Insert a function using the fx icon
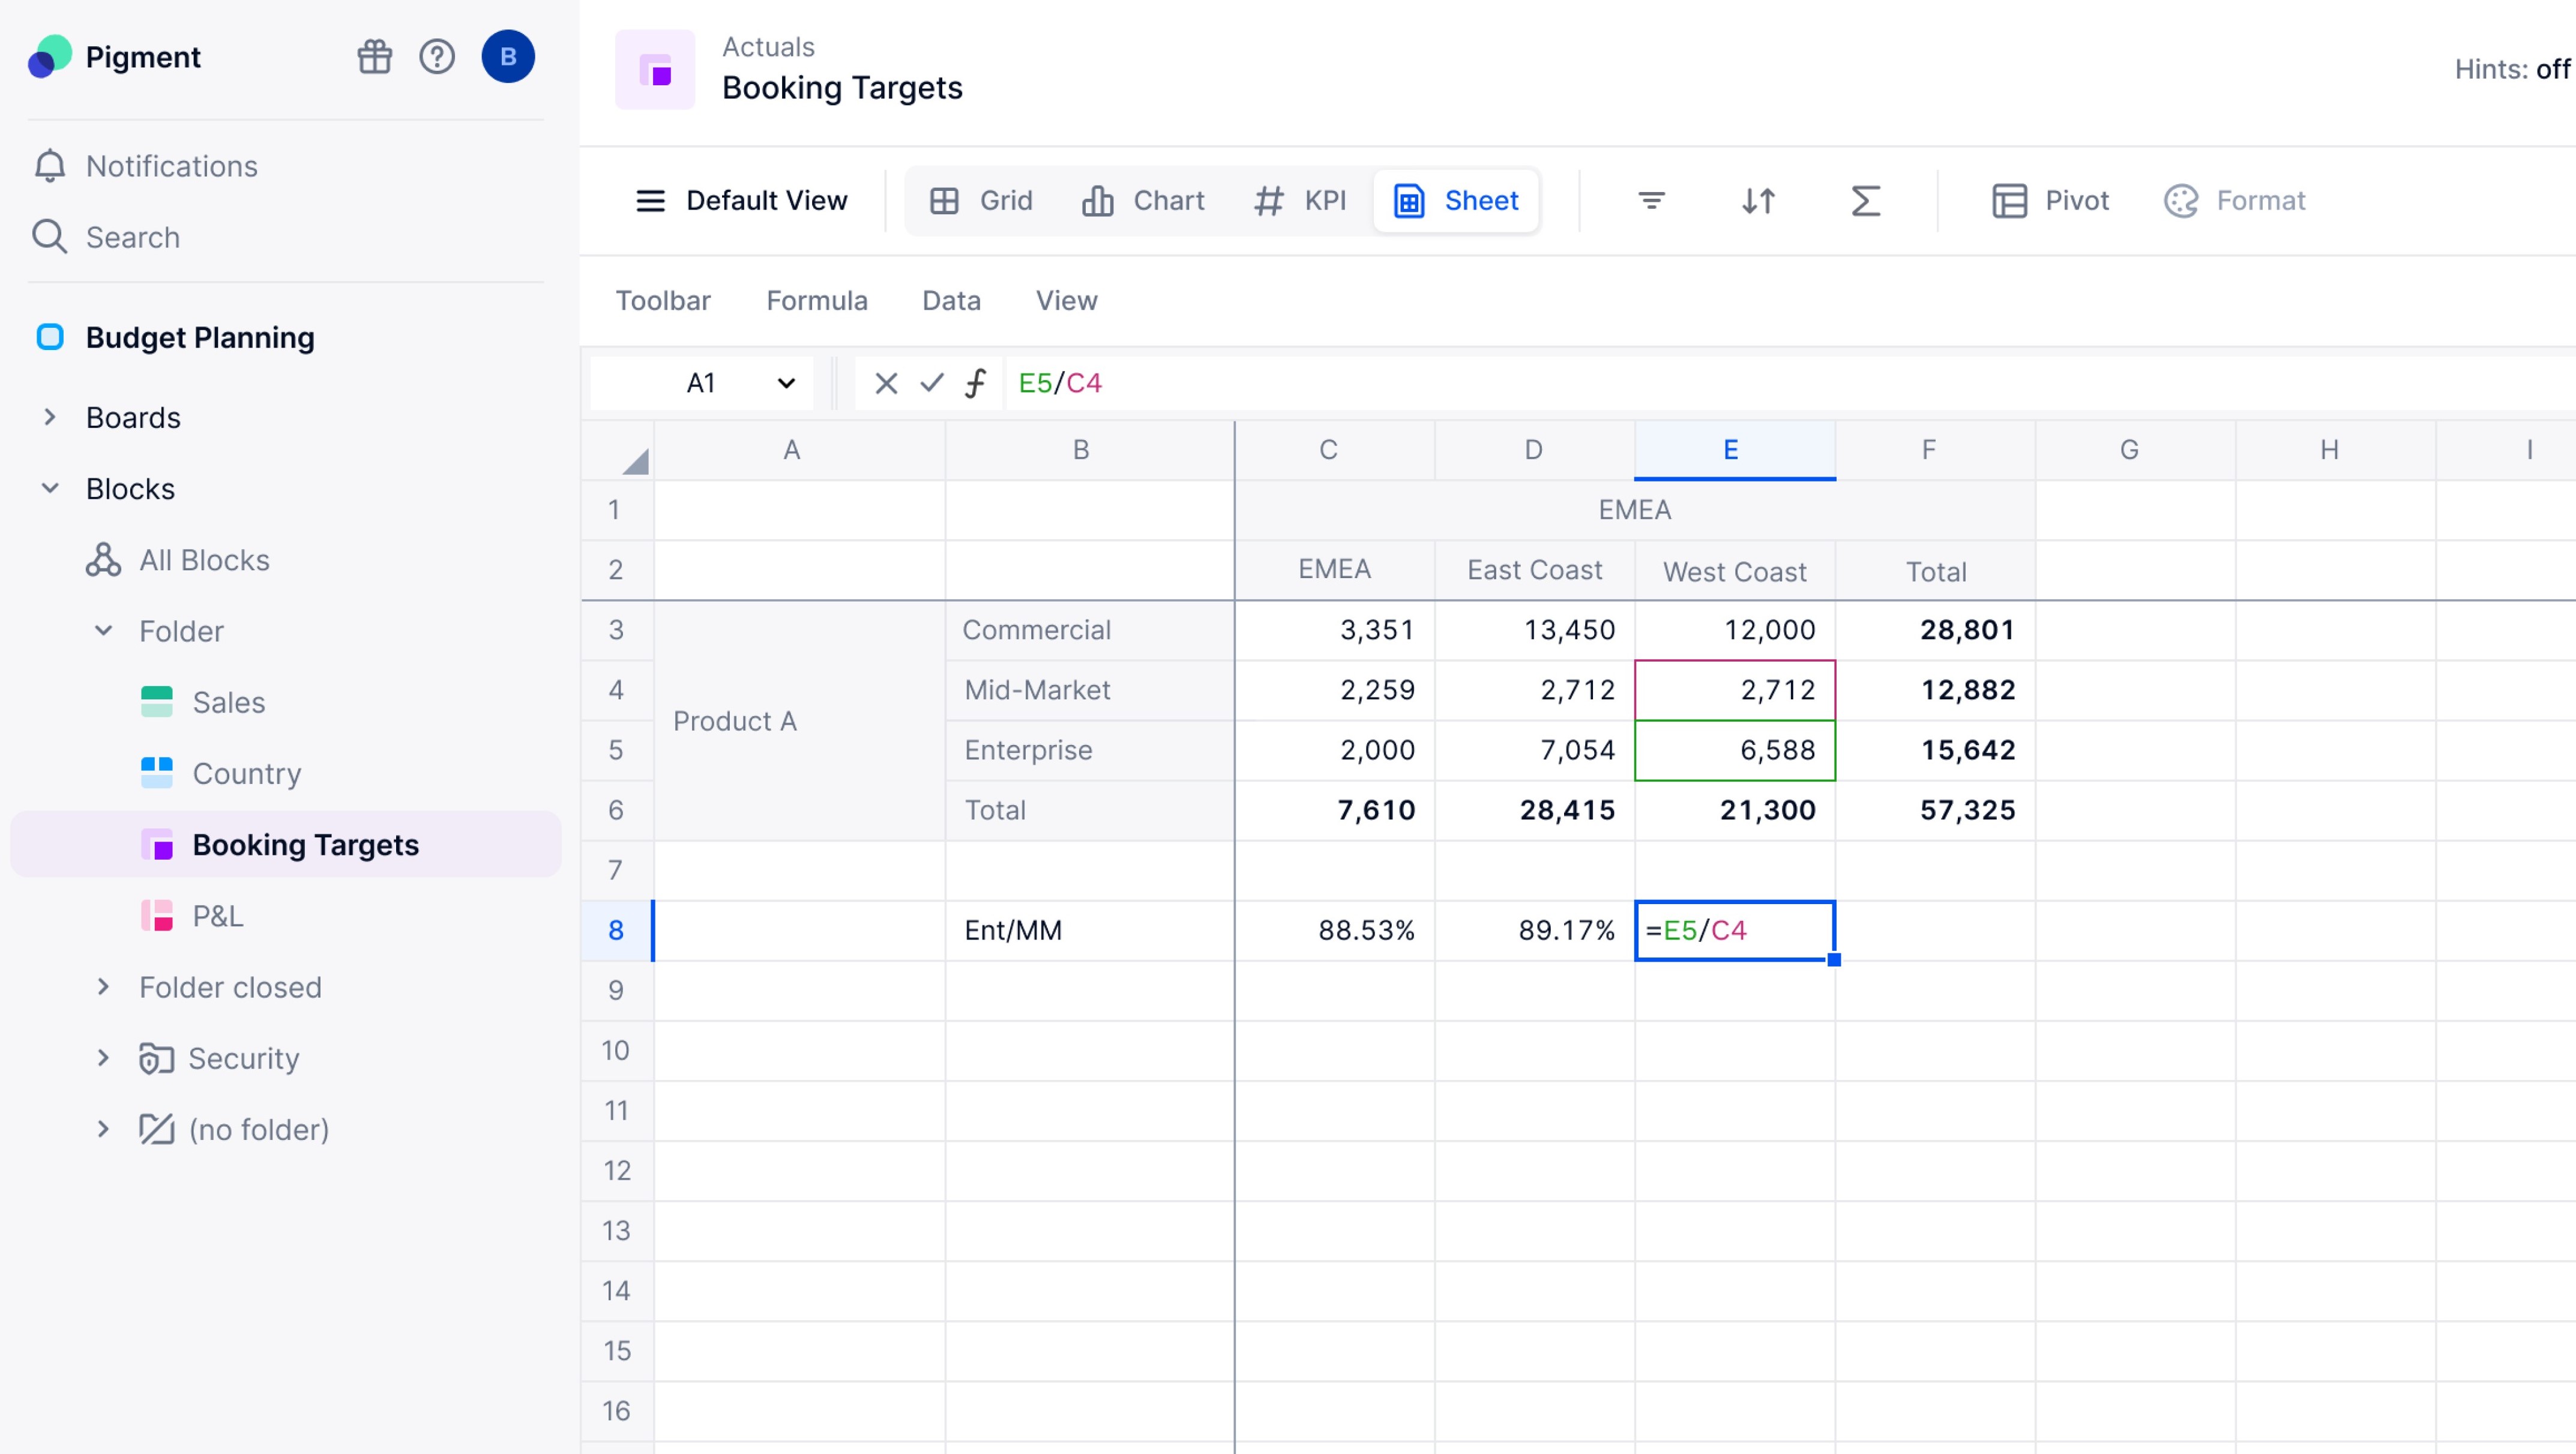Image resolution: width=2576 pixels, height=1454 pixels. [974, 383]
